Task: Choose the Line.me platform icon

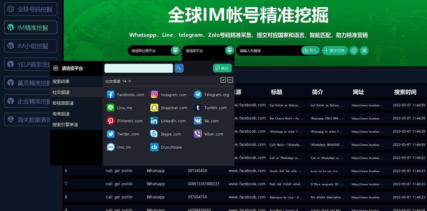Action: coord(110,108)
